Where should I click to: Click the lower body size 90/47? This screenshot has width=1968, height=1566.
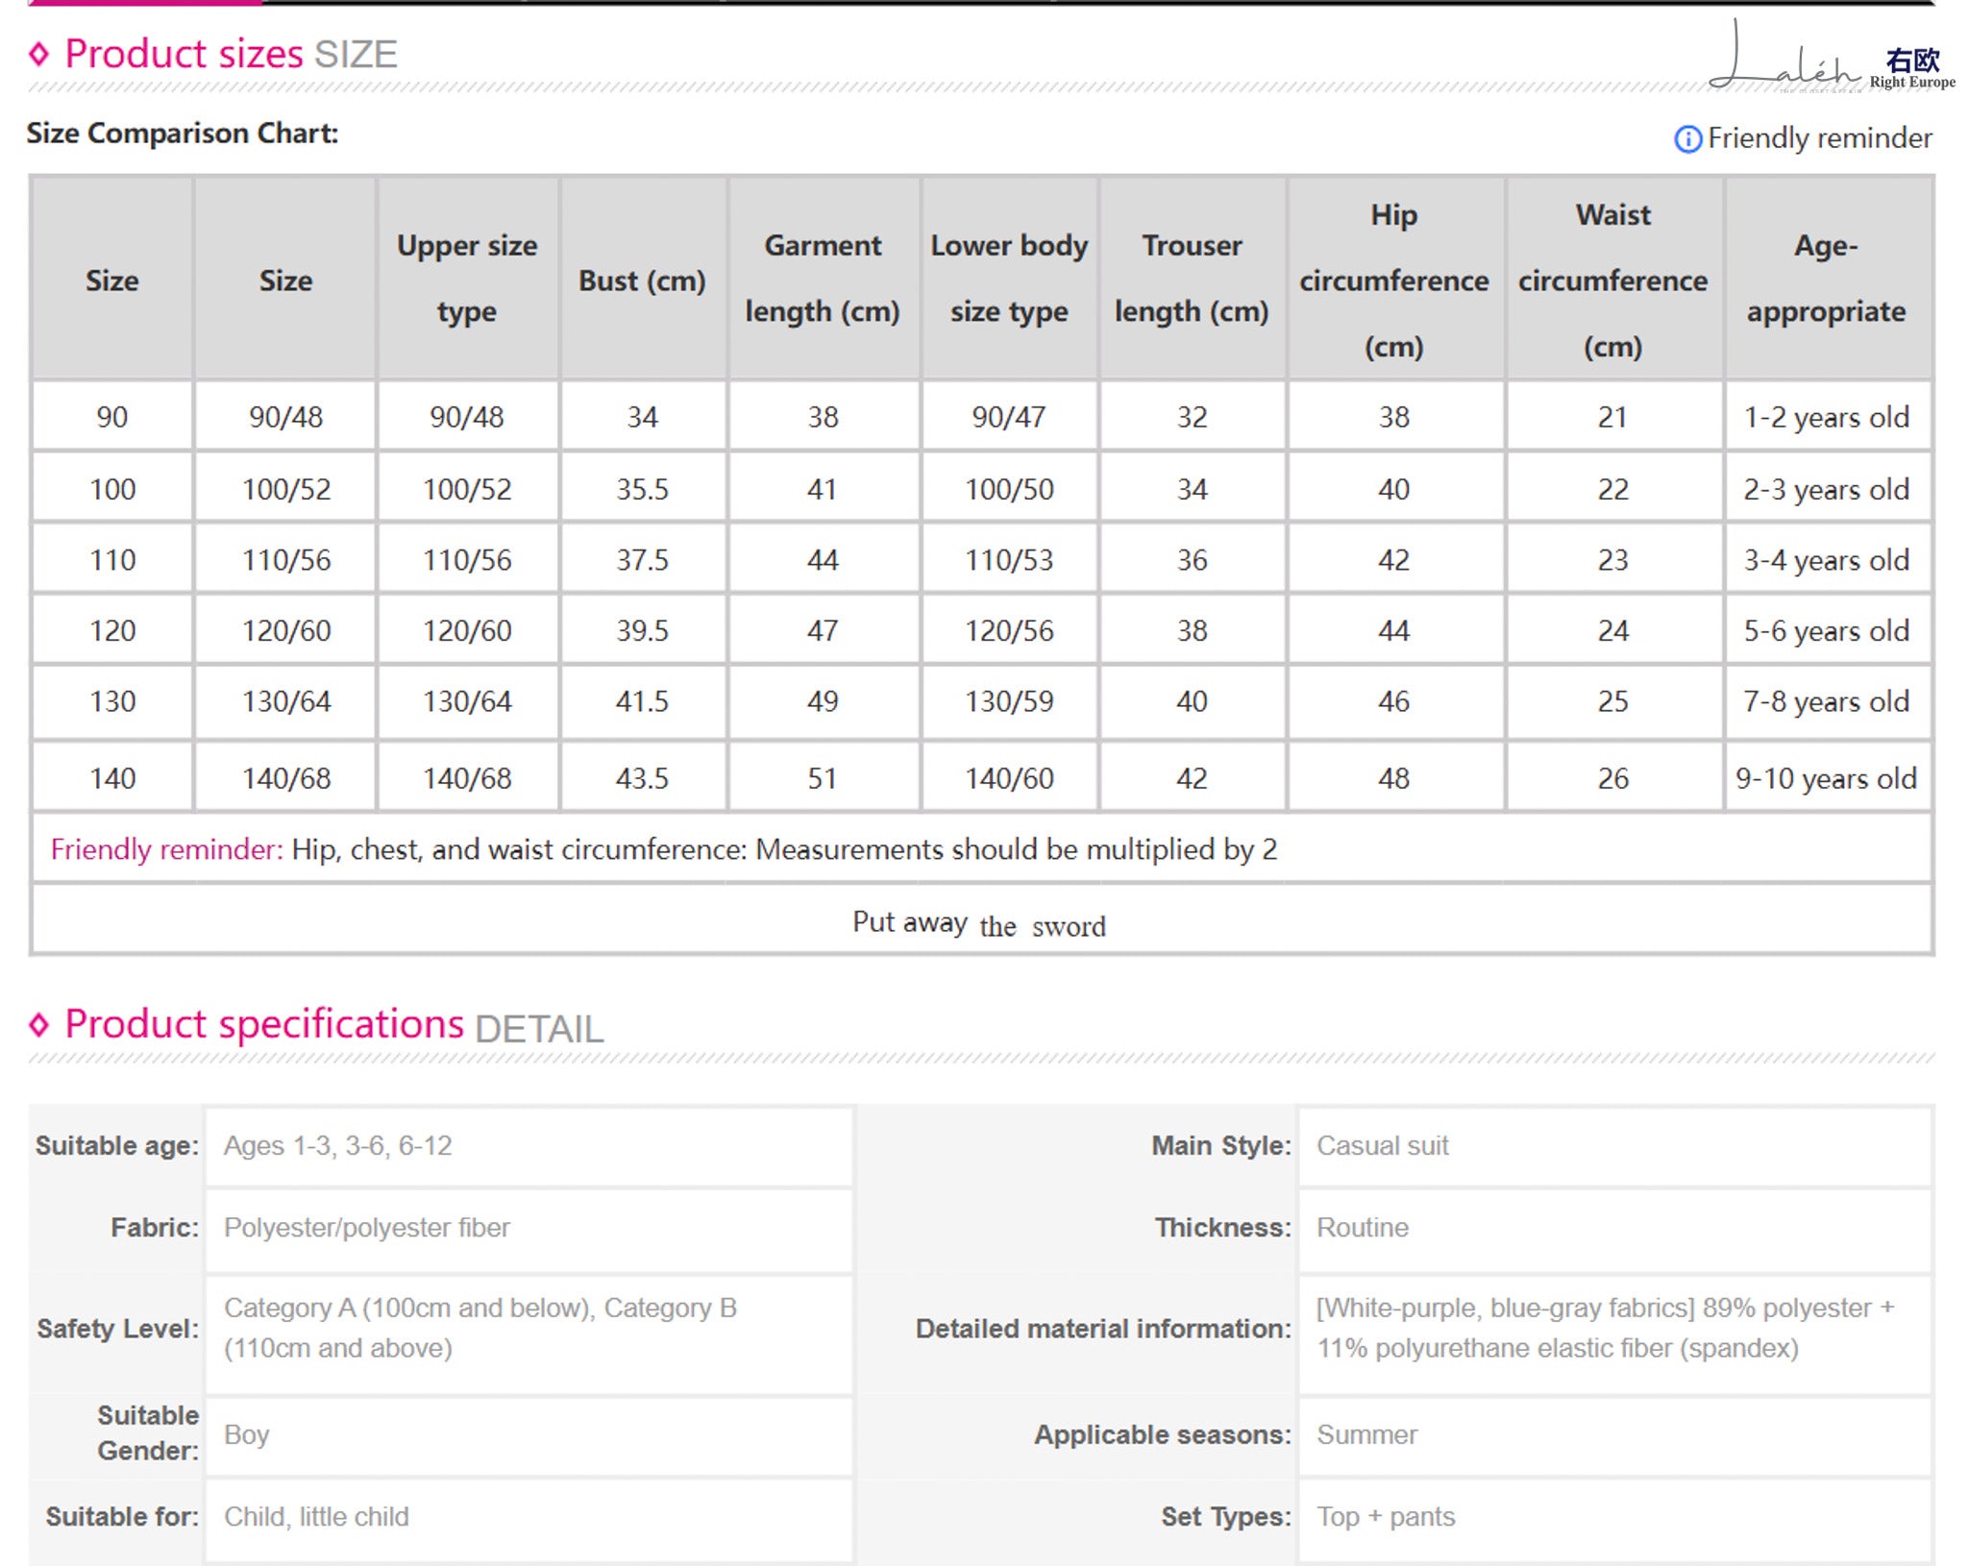coord(1009,417)
